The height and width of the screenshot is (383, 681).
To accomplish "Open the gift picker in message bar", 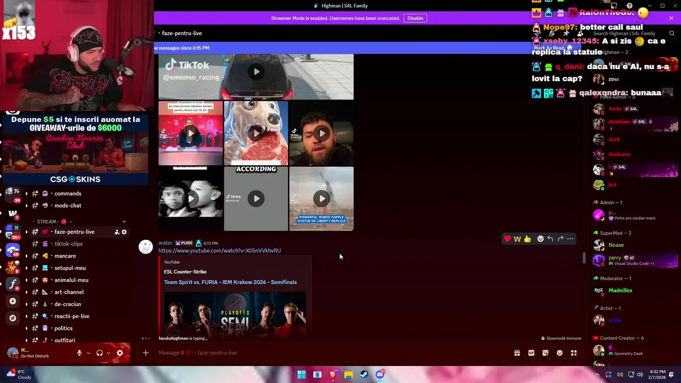I will click(x=517, y=353).
